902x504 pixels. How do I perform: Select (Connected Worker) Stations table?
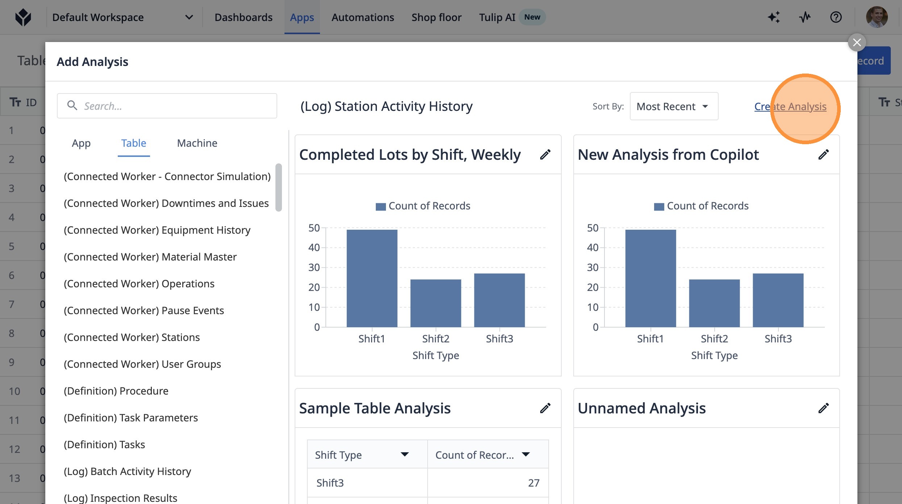(132, 337)
